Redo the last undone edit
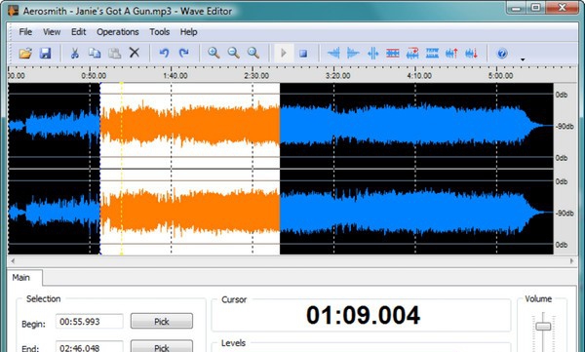Image resolution: width=585 pixels, height=352 pixels. pos(184,53)
